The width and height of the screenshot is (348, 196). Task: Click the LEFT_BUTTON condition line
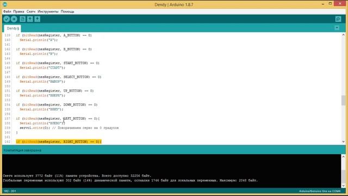(x=58, y=119)
